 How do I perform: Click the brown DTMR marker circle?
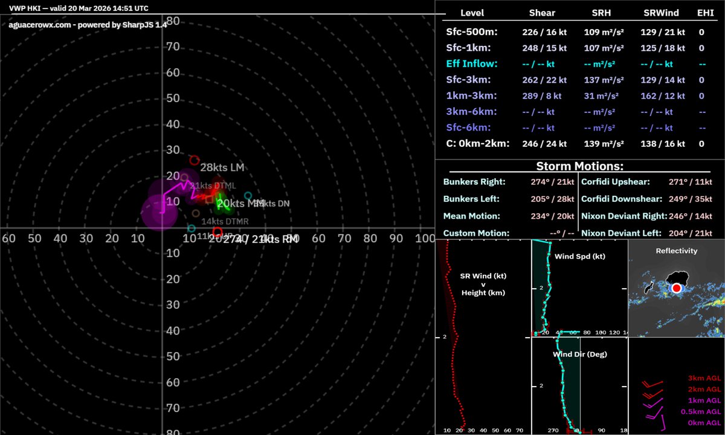pos(196,213)
